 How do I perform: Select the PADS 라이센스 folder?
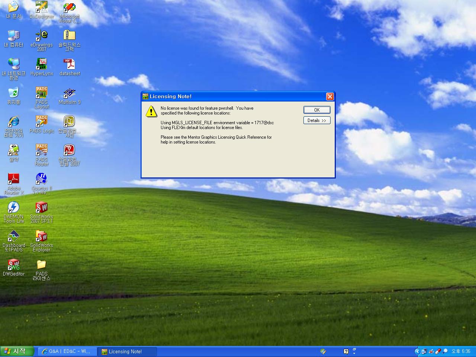42,265
